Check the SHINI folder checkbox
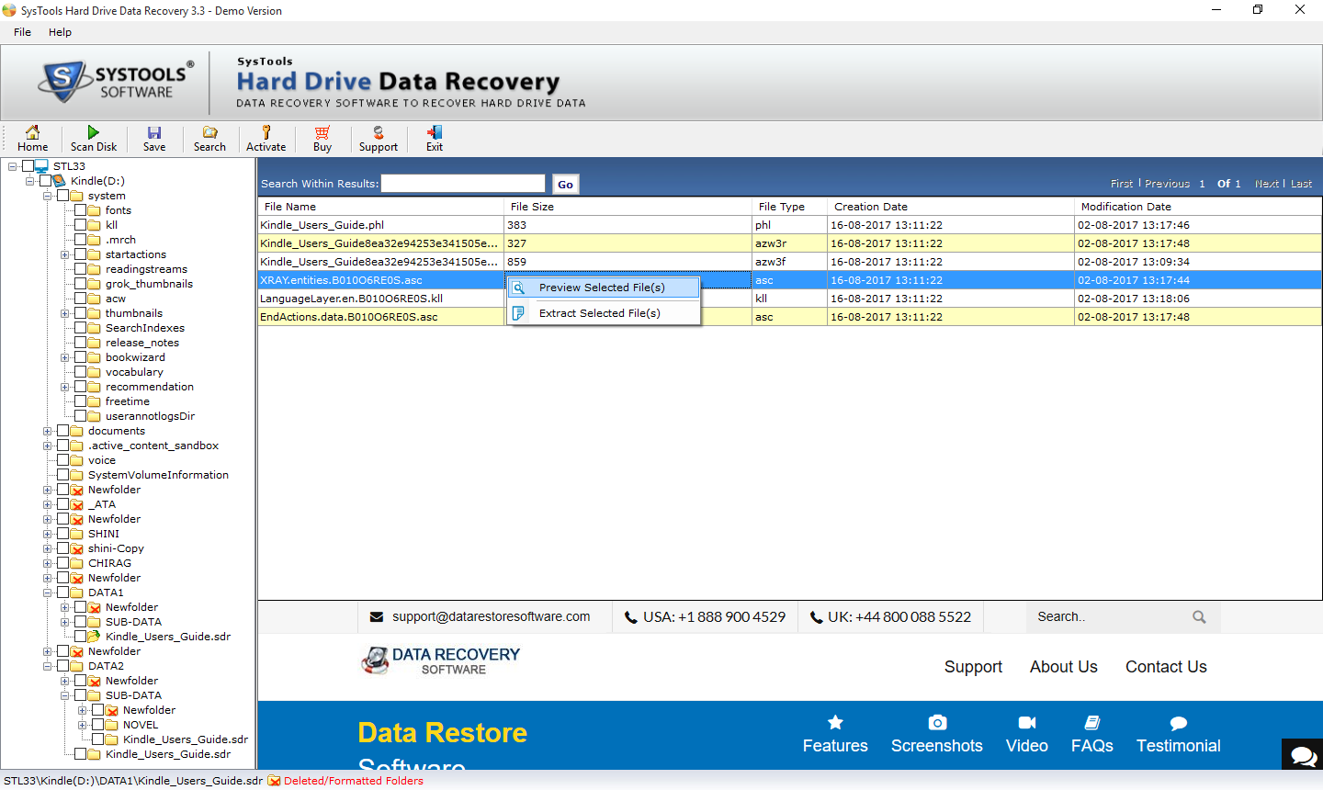Screen dimensions: 1323x790 pos(62,534)
